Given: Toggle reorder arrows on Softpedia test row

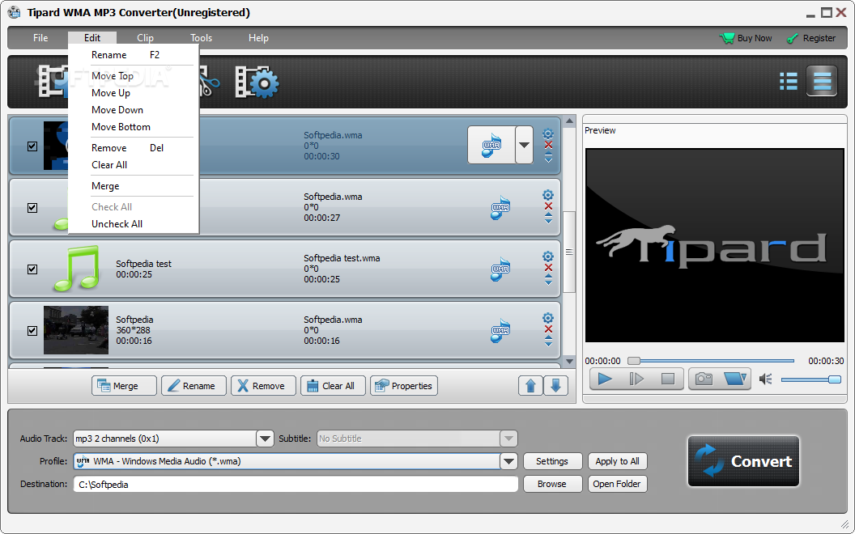Looking at the screenshot, I should coord(548,279).
